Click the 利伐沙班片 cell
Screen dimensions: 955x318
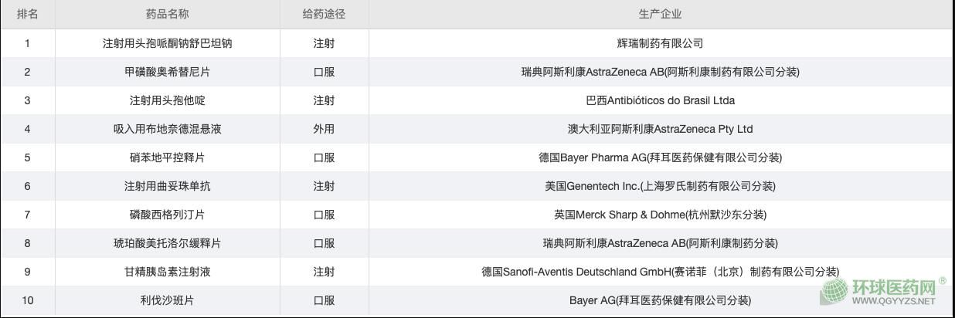167,300
